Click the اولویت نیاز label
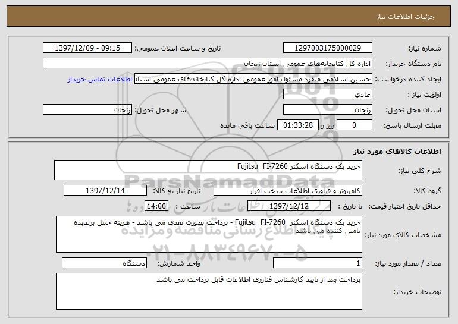Screen dimensions: 458x324 (425, 95)
